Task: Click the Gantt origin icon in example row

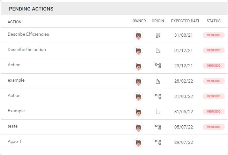Action: pyautogui.click(x=158, y=81)
